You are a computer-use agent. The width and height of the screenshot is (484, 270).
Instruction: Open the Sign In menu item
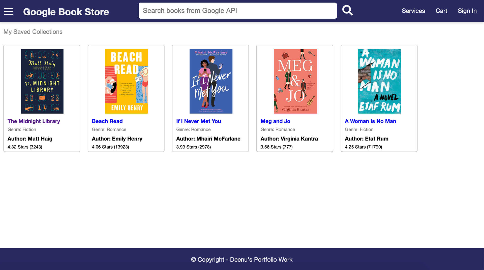(467, 11)
